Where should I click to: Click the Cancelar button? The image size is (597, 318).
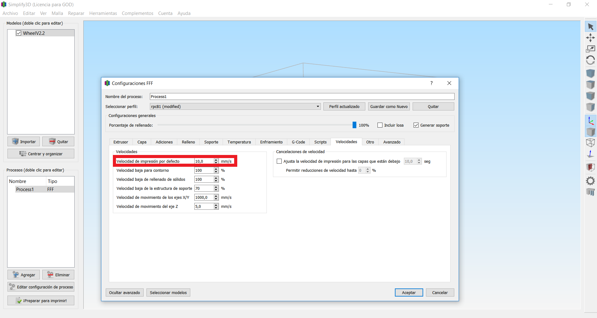tap(440, 292)
